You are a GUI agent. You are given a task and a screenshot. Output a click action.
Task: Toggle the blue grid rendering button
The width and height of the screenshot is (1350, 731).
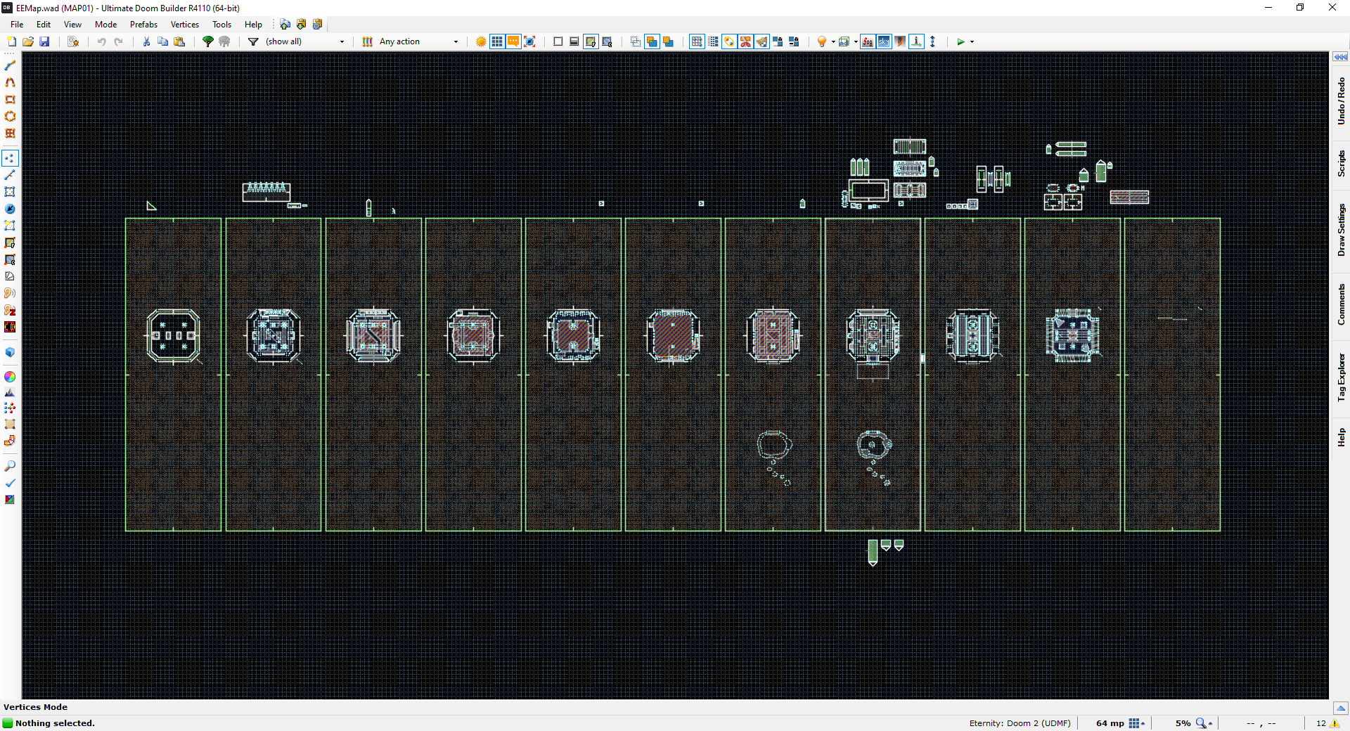497,41
